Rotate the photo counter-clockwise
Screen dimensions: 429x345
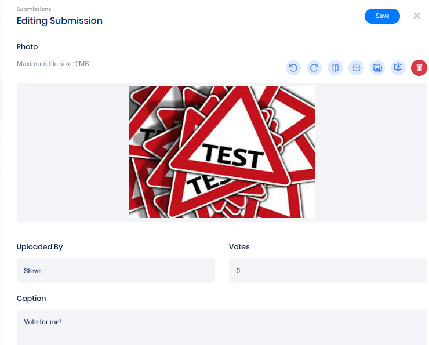pos(293,68)
